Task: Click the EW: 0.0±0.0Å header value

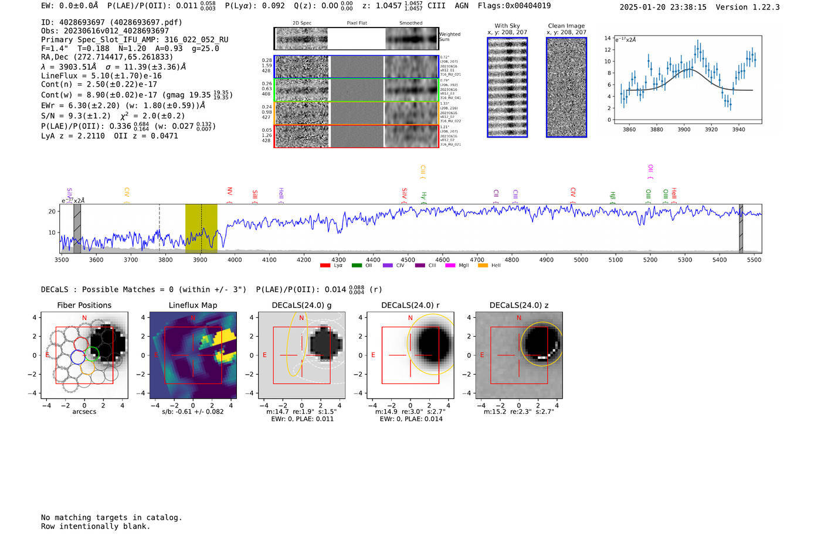Action: [70, 6]
